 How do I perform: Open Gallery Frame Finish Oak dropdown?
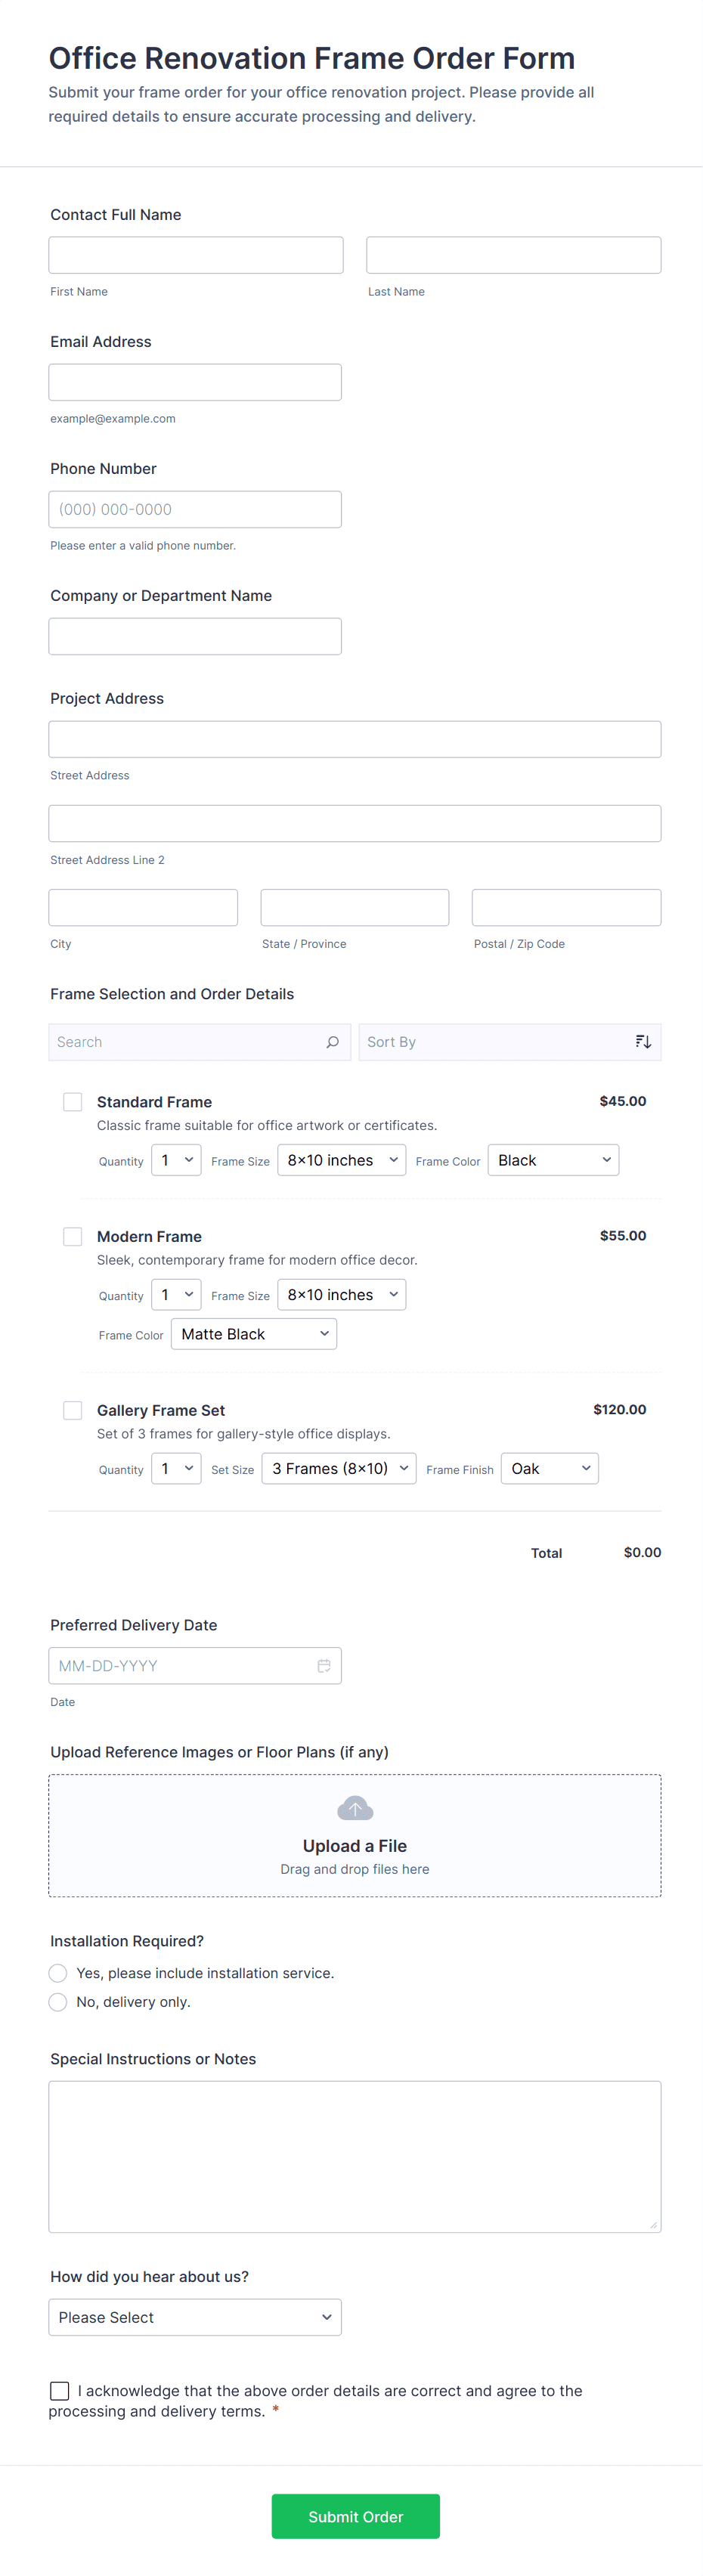549,1469
